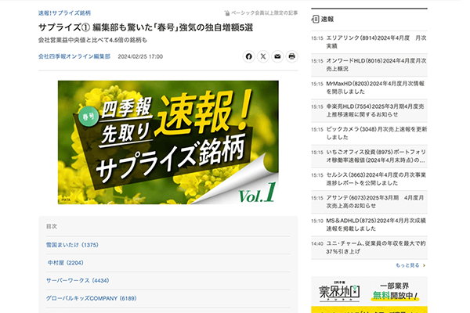Open the オンワードHLD(8016) monthly sales news

[369, 65]
